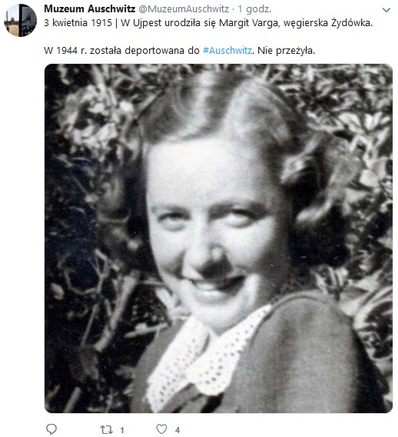
Task: Click the W 1944 r. text
Action: tap(65, 51)
